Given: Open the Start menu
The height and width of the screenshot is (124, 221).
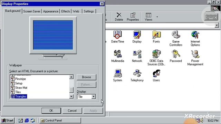Looking at the screenshot, I should (x=8, y=121).
